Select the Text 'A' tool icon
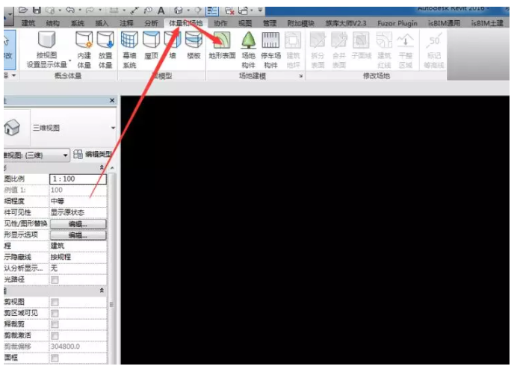 (x=161, y=10)
